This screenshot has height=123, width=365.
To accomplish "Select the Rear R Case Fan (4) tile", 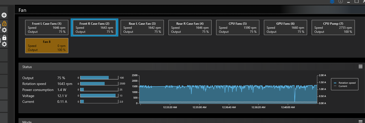I will [190, 27].
